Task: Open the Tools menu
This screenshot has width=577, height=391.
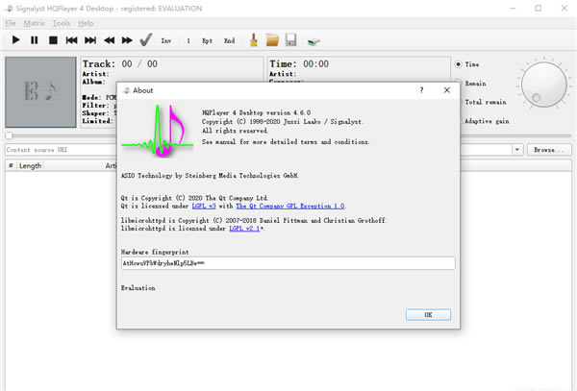Action: 62,22
